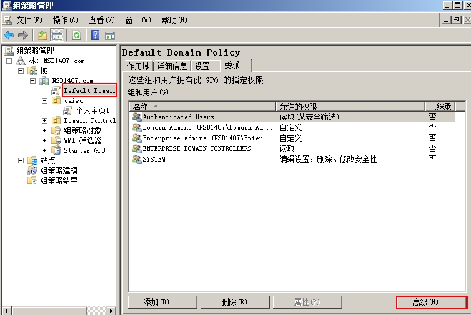The width and height of the screenshot is (471, 315).
Task: Select the Default Domain tree item
Action: click(89, 90)
